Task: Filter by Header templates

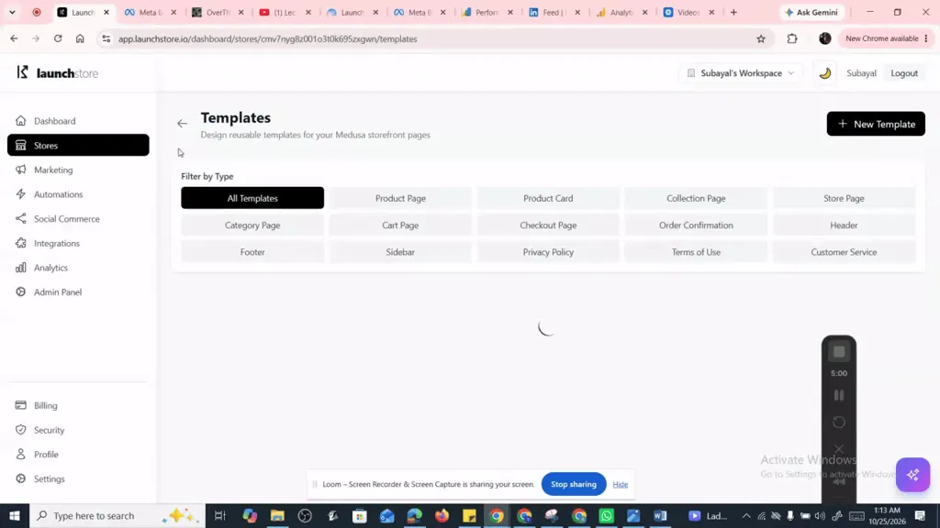Action: (x=844, y=225)
